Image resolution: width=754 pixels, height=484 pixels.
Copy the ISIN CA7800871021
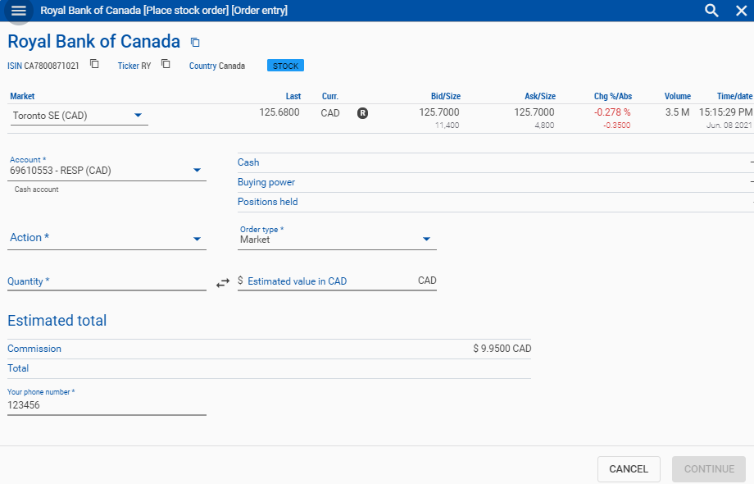[95, 64]
